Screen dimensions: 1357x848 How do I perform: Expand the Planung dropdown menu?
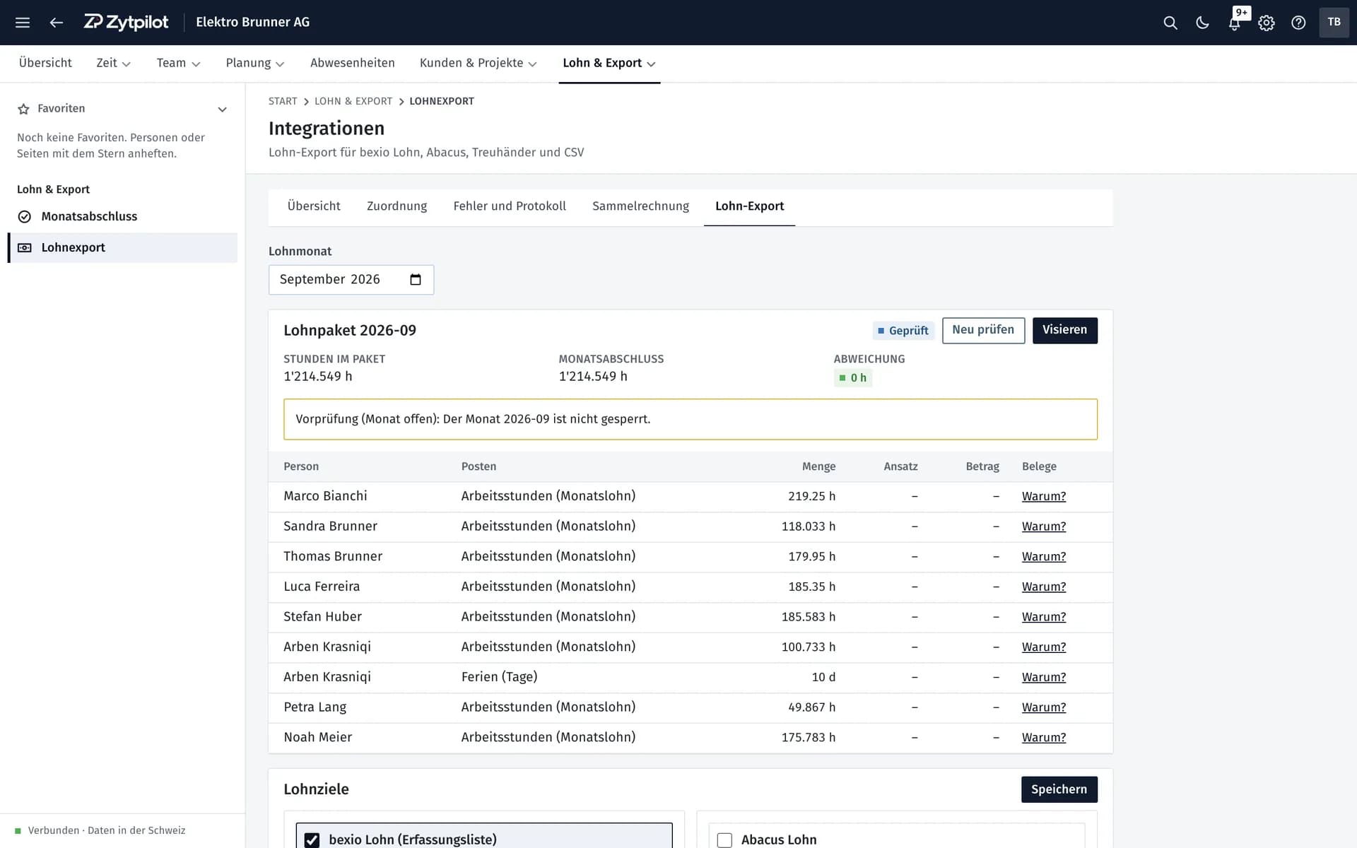click(x=254, y=63)
